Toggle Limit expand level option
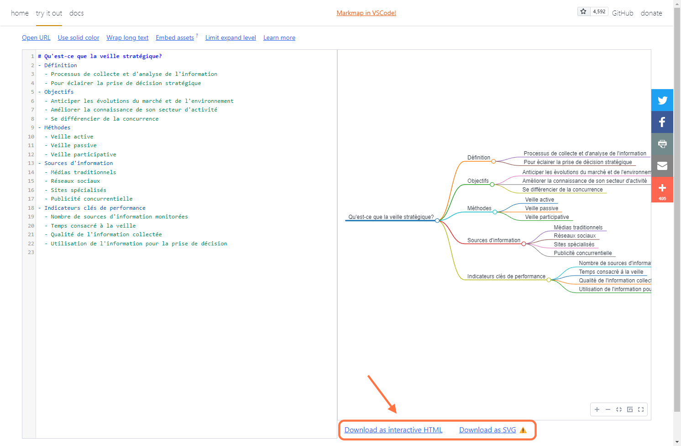This screenshot has width=681, height=446. [x=230, y=37]
